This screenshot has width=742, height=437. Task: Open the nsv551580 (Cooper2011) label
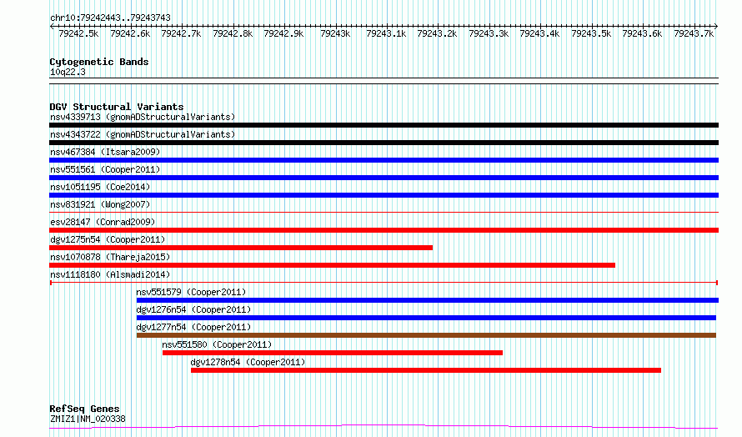click(x=217, y=344)
